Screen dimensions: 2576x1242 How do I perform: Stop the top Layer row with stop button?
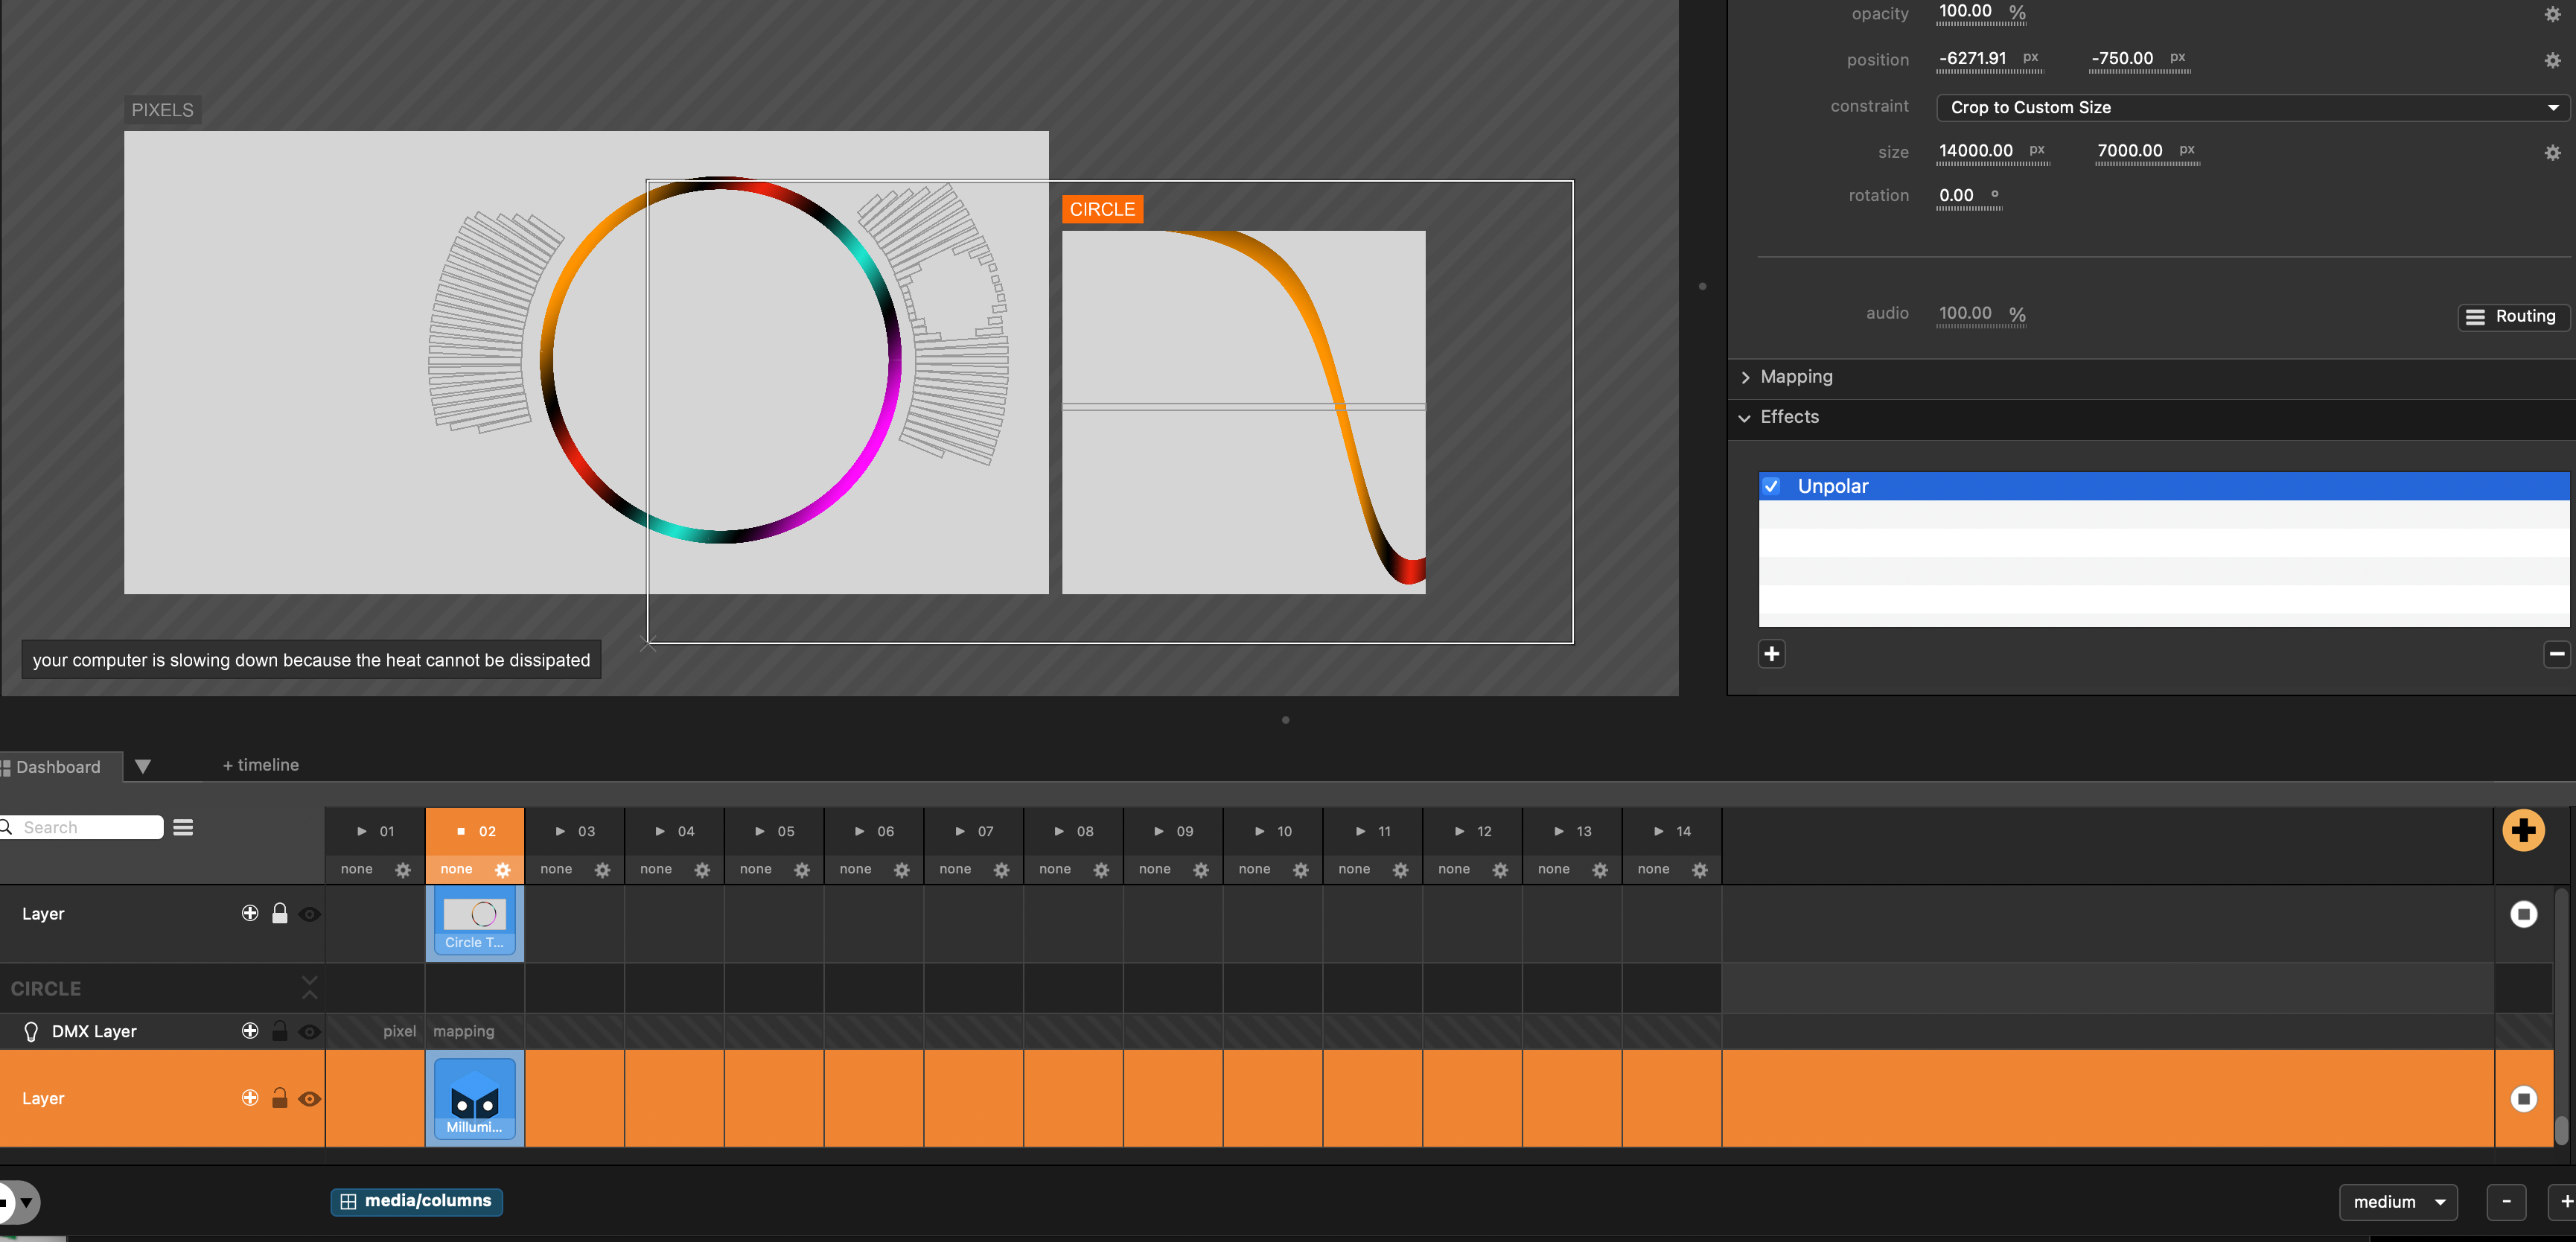point(2523,914)
